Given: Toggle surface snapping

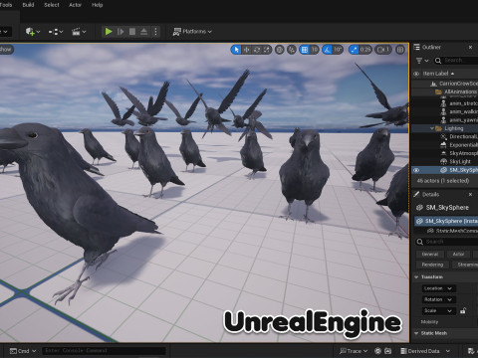Looking at the screenshot, I should [292, 50].
